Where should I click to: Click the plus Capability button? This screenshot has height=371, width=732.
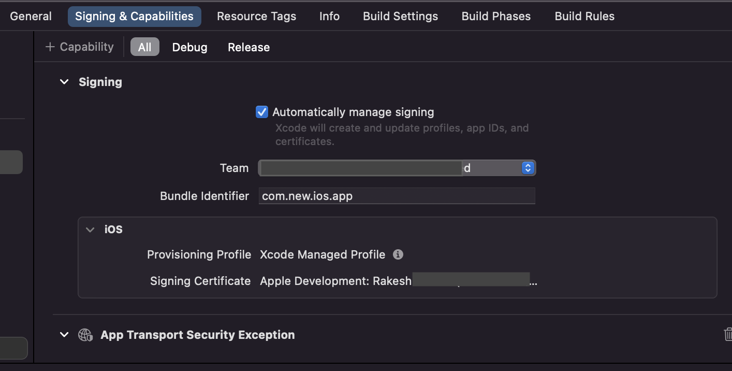pyautogui.click(x=80, y=47)
